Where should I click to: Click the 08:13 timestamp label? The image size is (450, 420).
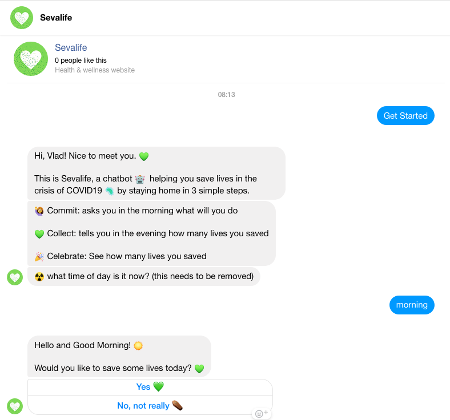227,95
